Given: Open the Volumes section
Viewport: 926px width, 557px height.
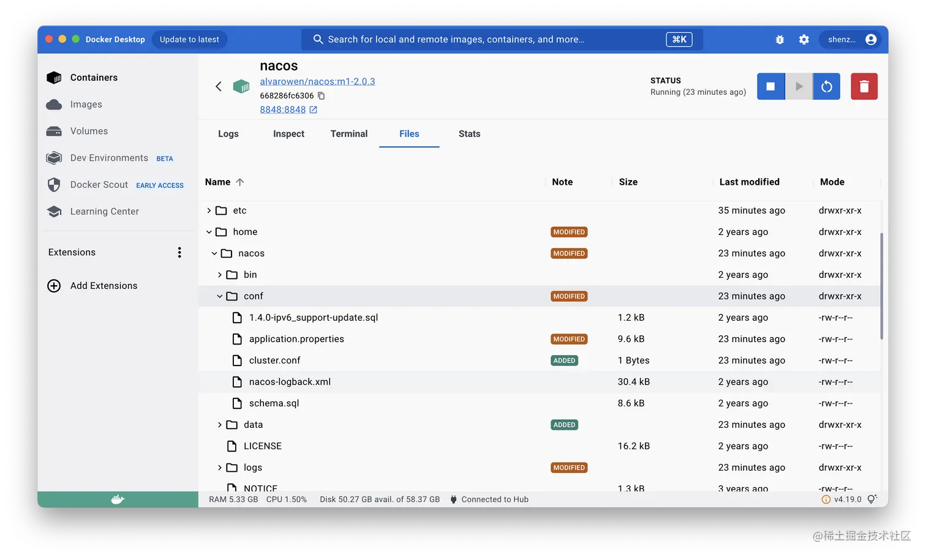Looking at the screenshot, I should click(x=89, y=131).
